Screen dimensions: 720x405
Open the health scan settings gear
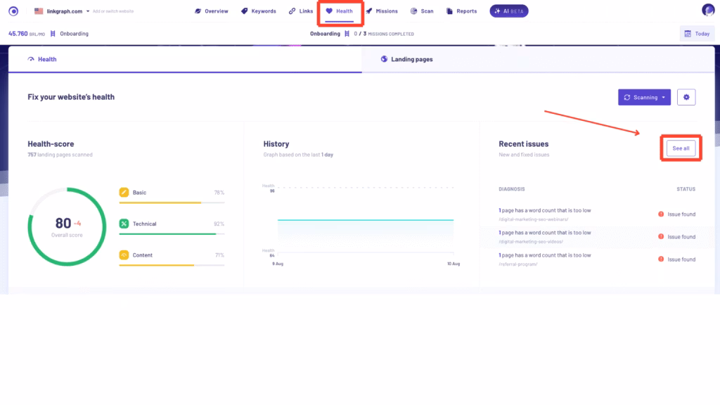point(686,97)
